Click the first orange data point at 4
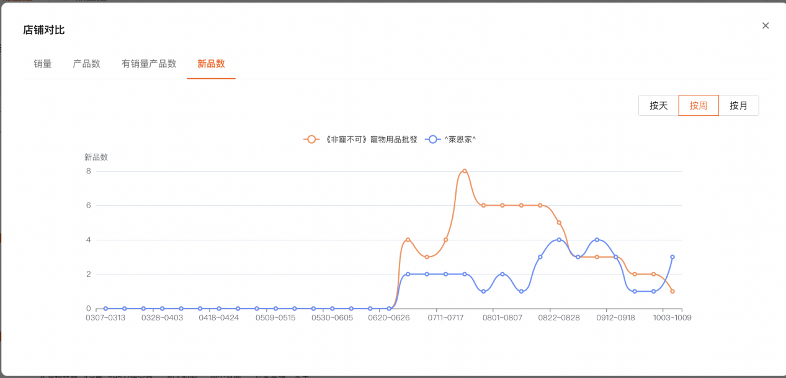 pos(408,239)
